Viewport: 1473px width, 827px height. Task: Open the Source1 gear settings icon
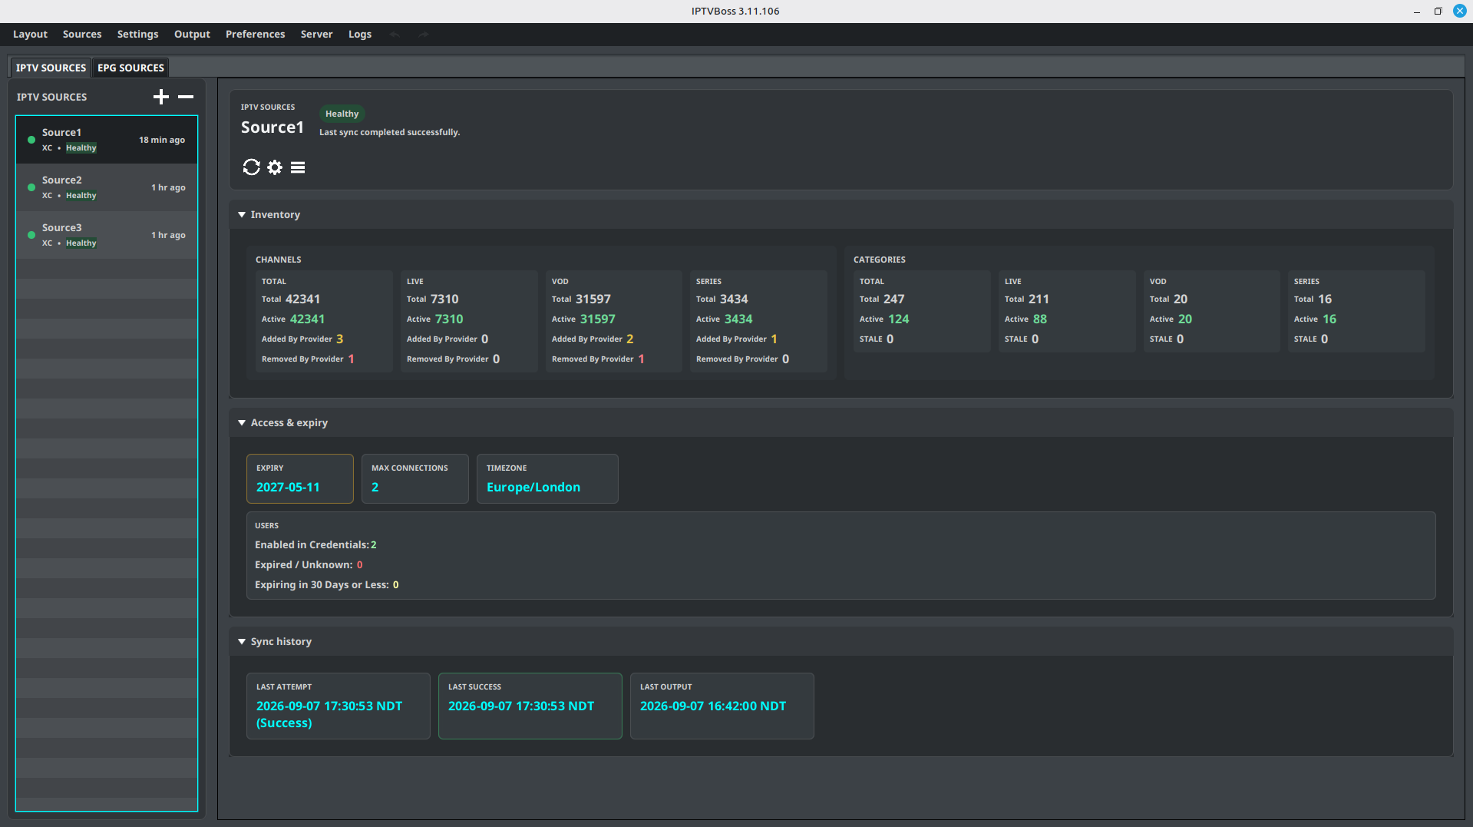click(275, 167)
